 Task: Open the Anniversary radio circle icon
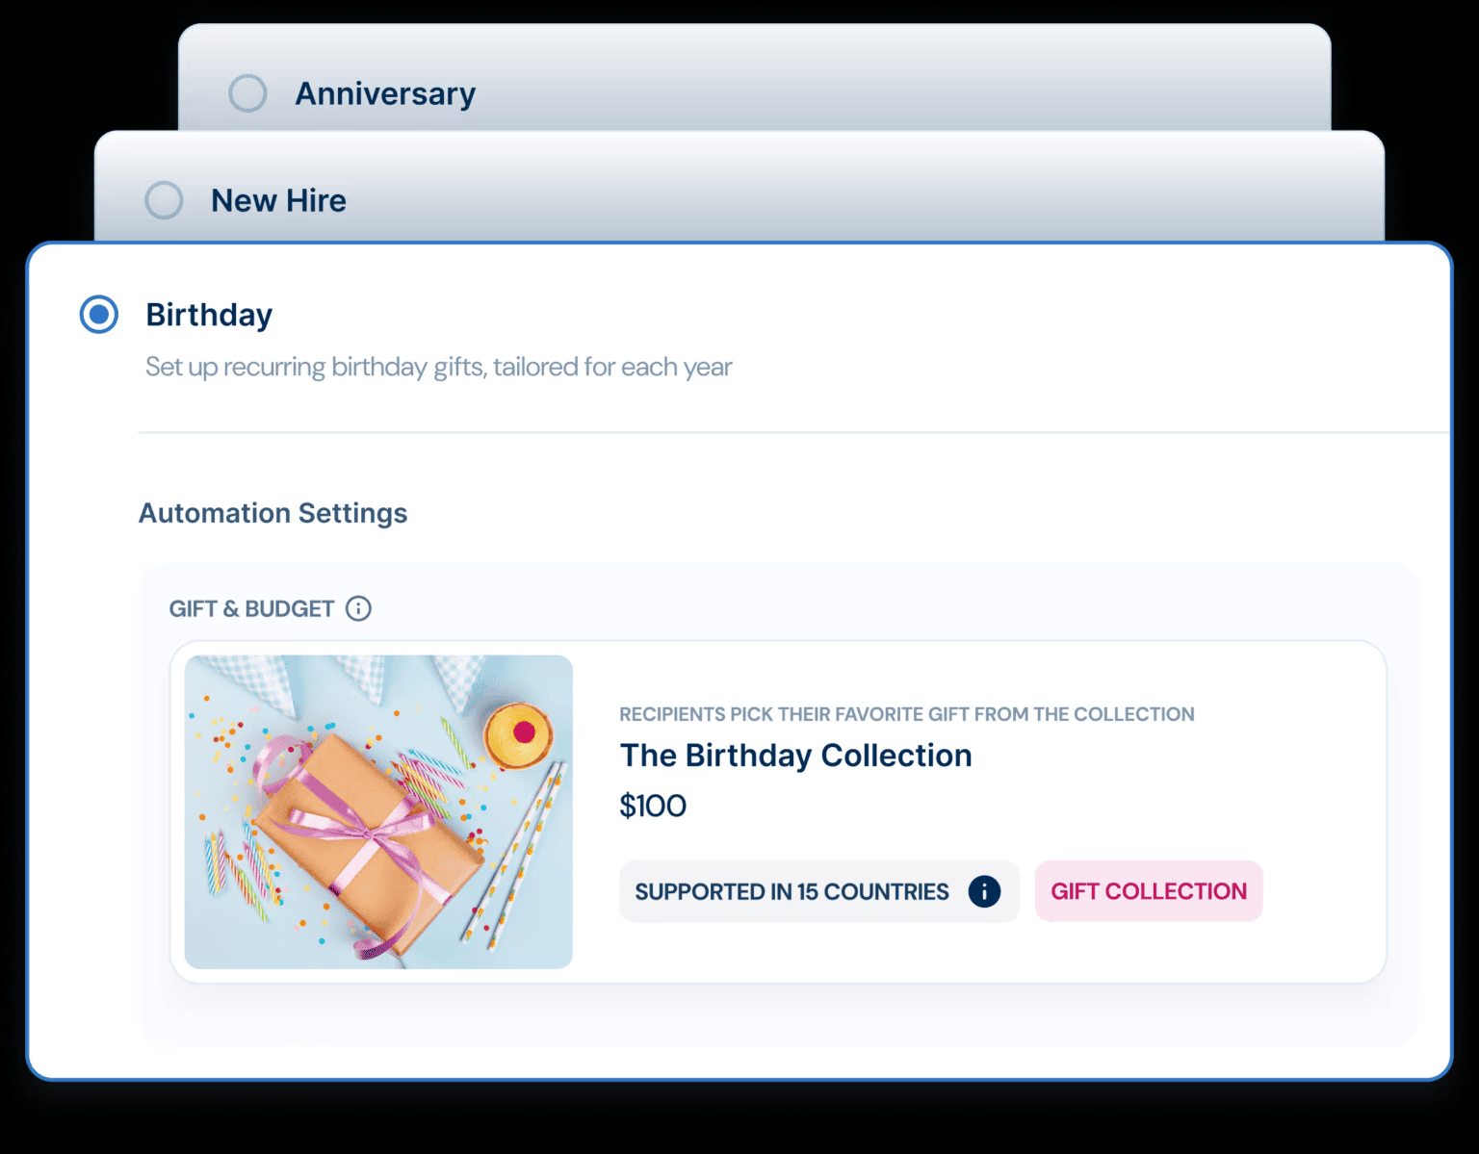click(247, 92)
